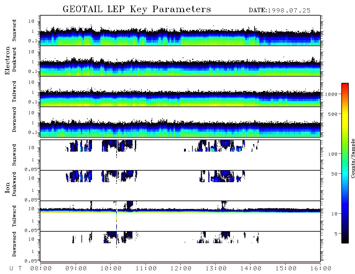Click the Ion Sunward spectrogram panel

[180, 155]
